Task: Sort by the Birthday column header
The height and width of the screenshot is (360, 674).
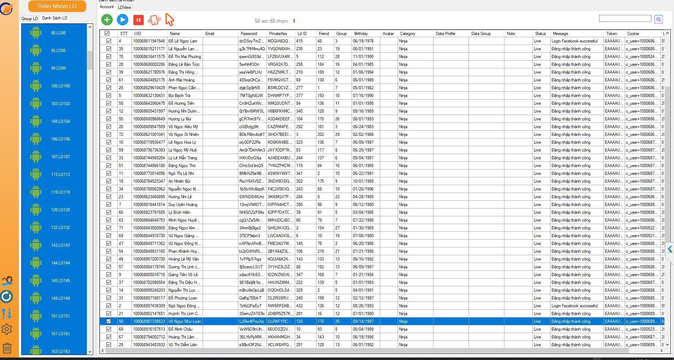Action: point(366,34)
